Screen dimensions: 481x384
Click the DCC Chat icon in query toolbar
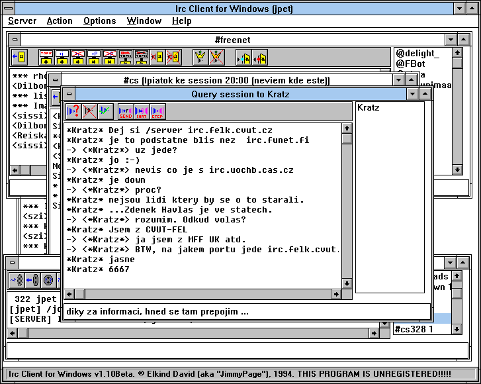[142, 111]
